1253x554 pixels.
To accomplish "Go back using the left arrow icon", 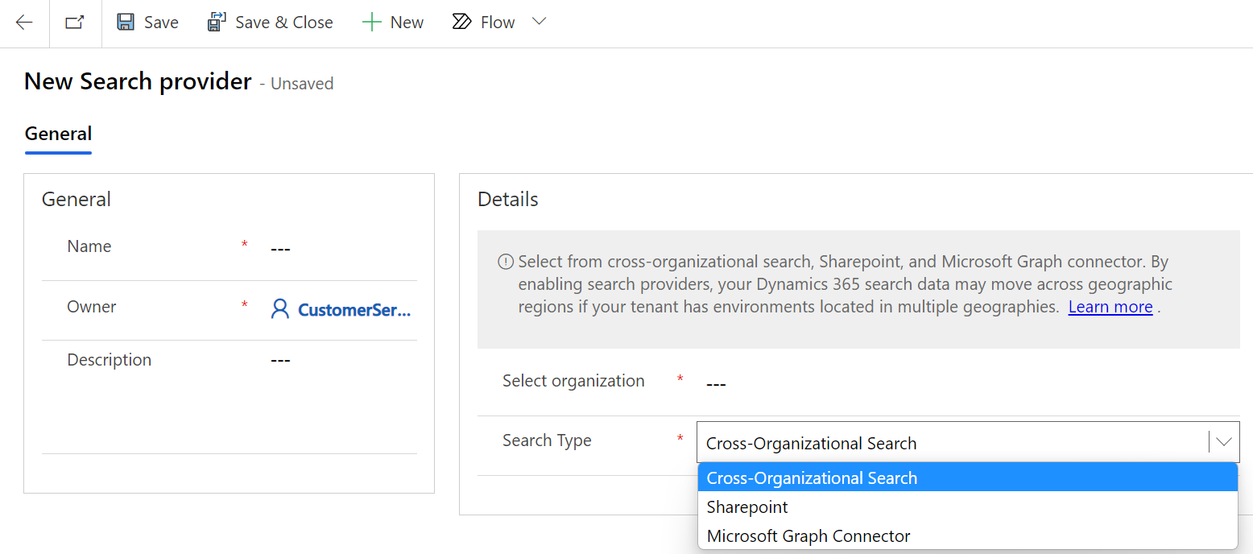I will tap(24, 23).
